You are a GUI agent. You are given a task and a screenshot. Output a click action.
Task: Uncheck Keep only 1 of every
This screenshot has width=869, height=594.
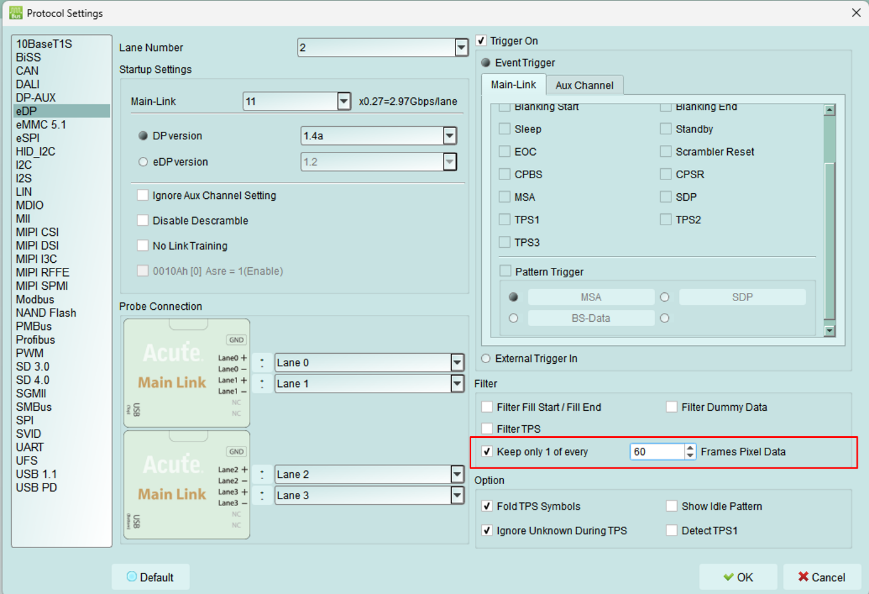487,452
